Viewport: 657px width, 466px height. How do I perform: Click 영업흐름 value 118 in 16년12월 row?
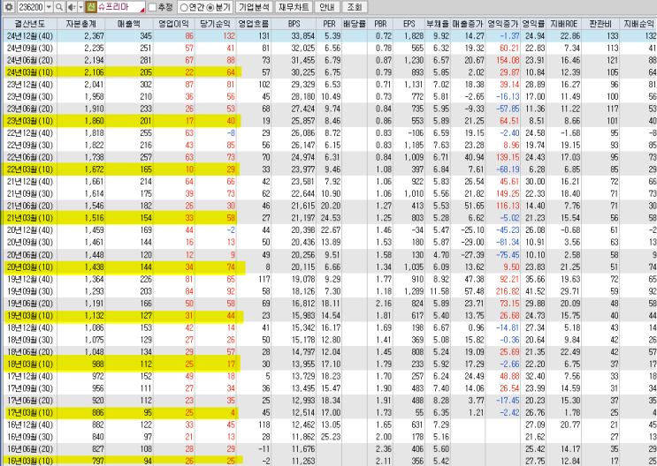pyautogui.click(x=264, y=425)
